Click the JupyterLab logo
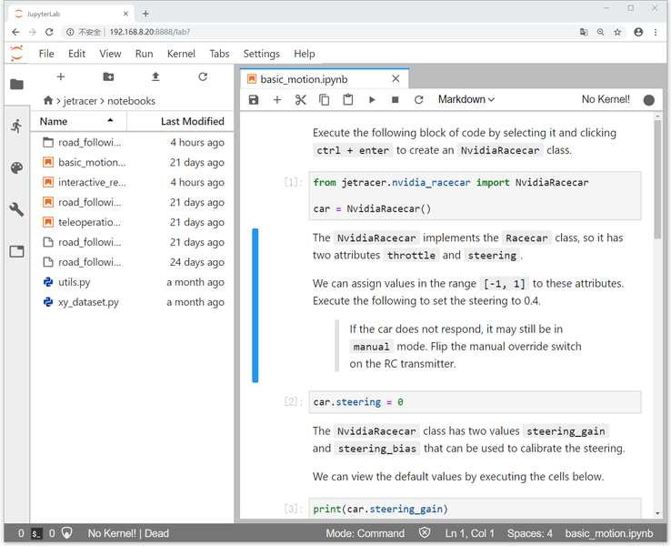Image resolution: width=671 pixels, height=546 pixels. pyautogui.click(x=16, y=54)
